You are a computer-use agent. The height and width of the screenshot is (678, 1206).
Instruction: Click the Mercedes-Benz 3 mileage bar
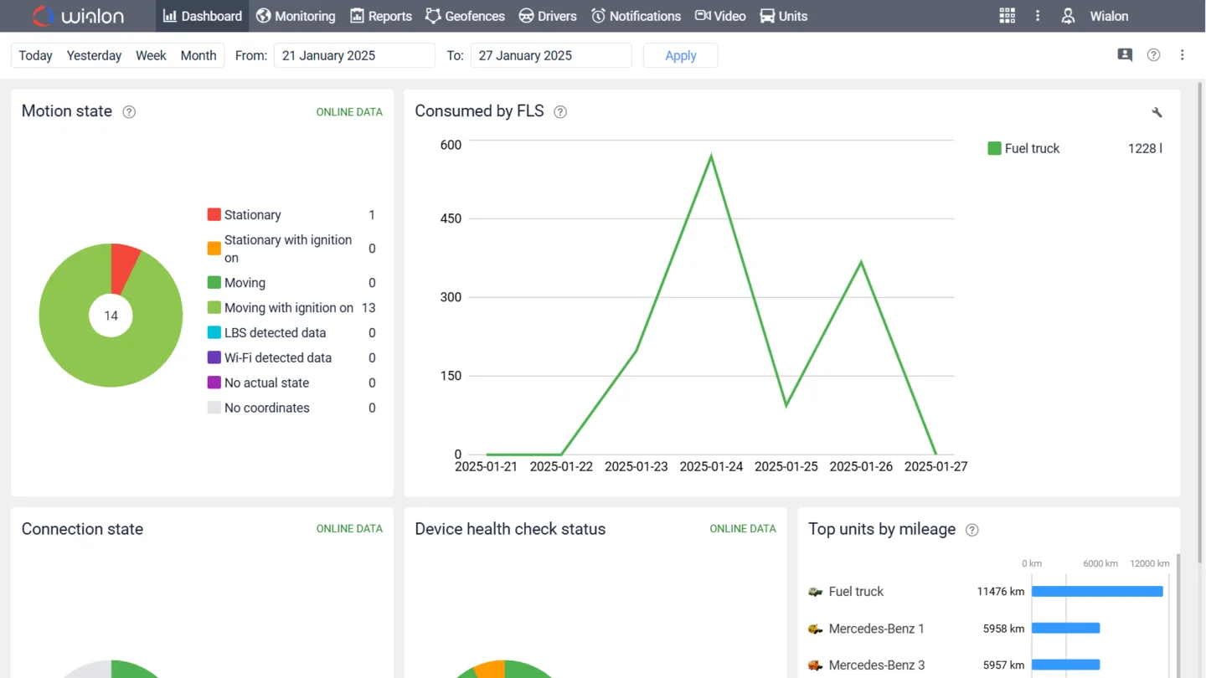1065,665
